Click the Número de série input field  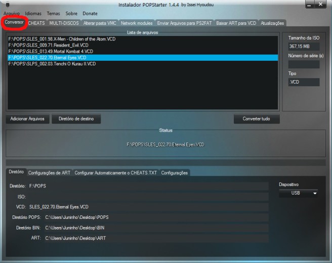(304, 64)
